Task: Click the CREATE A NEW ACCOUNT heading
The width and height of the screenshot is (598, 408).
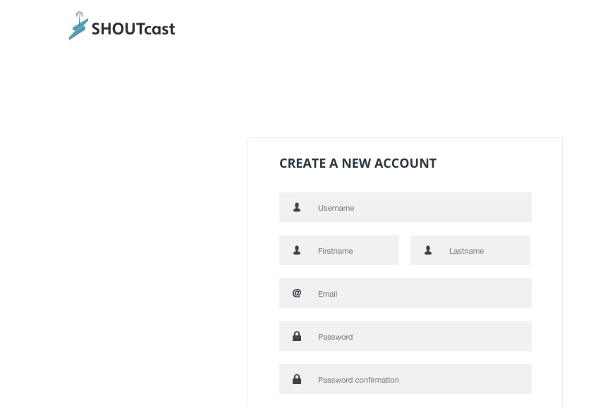Action: click(x=358, y=163)
